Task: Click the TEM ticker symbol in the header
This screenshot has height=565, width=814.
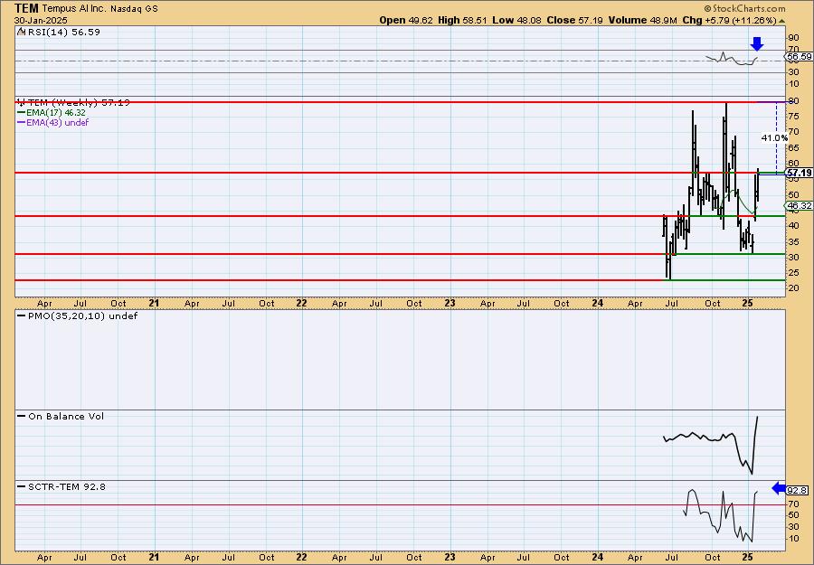Action: 26,8
